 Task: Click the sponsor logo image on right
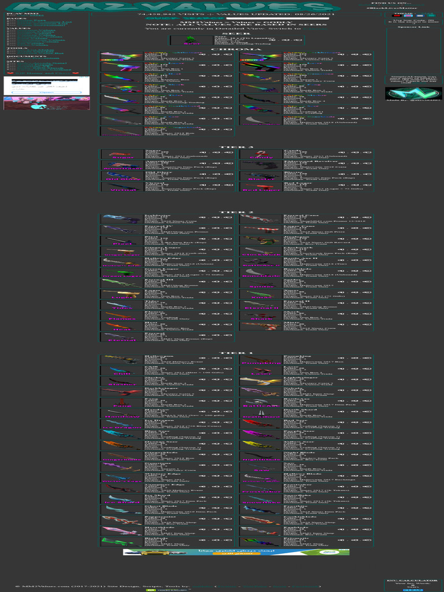tap(413, 93)
